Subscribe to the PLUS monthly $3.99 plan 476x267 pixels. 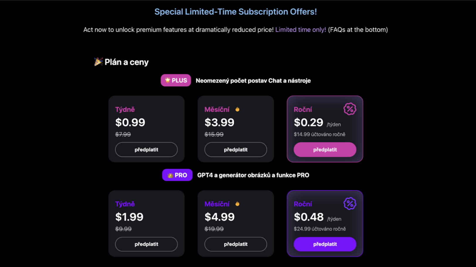click(236, 150)
